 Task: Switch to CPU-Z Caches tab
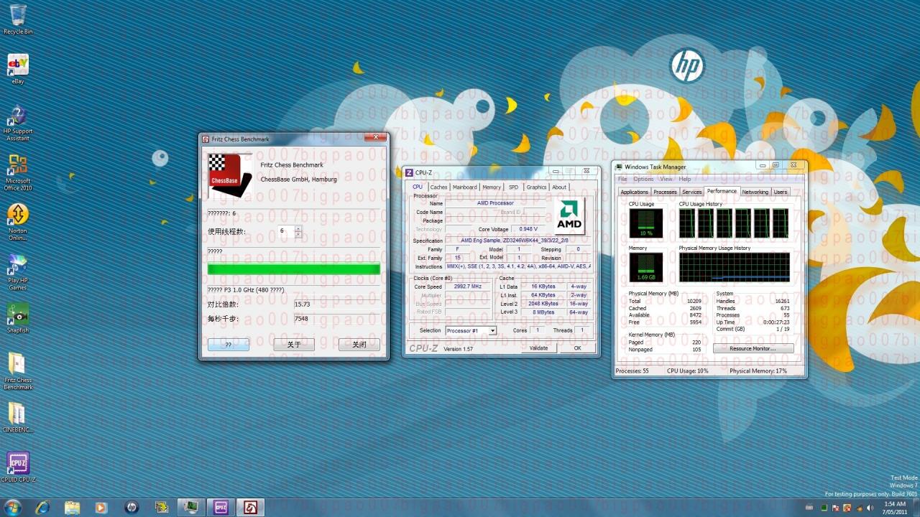coord(438,187)
